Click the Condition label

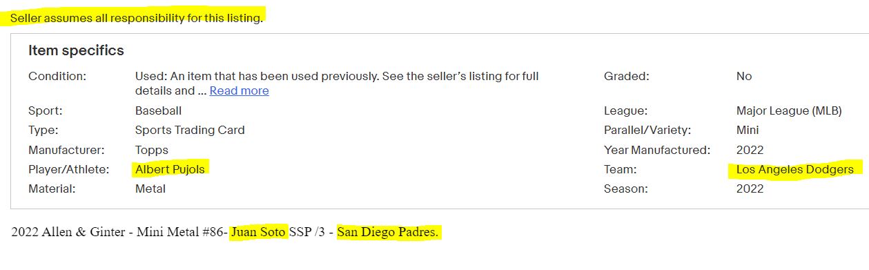tap(57, 76)
